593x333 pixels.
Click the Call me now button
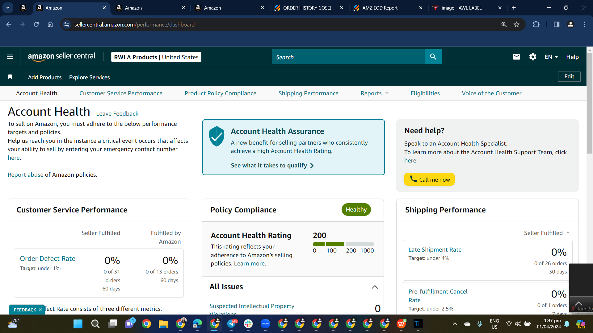[x=429, y=179]
